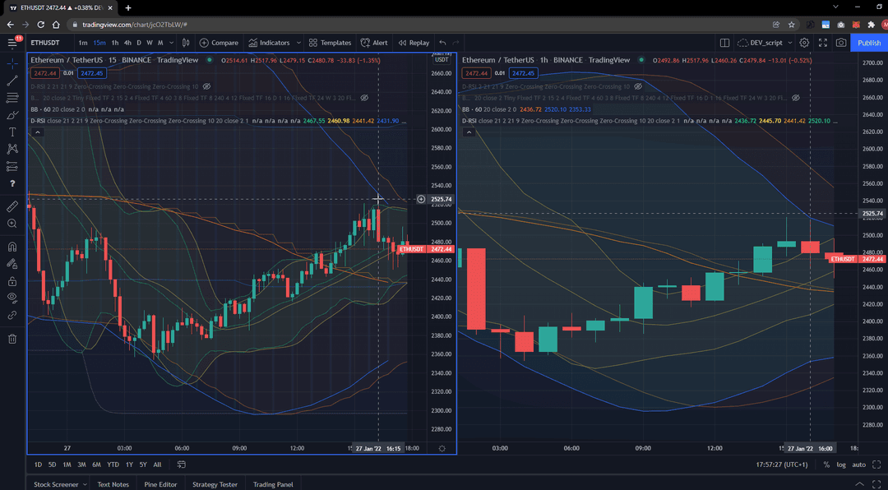Click the link drawings chain icon
The image size is (888, 490).
[12, 316]
